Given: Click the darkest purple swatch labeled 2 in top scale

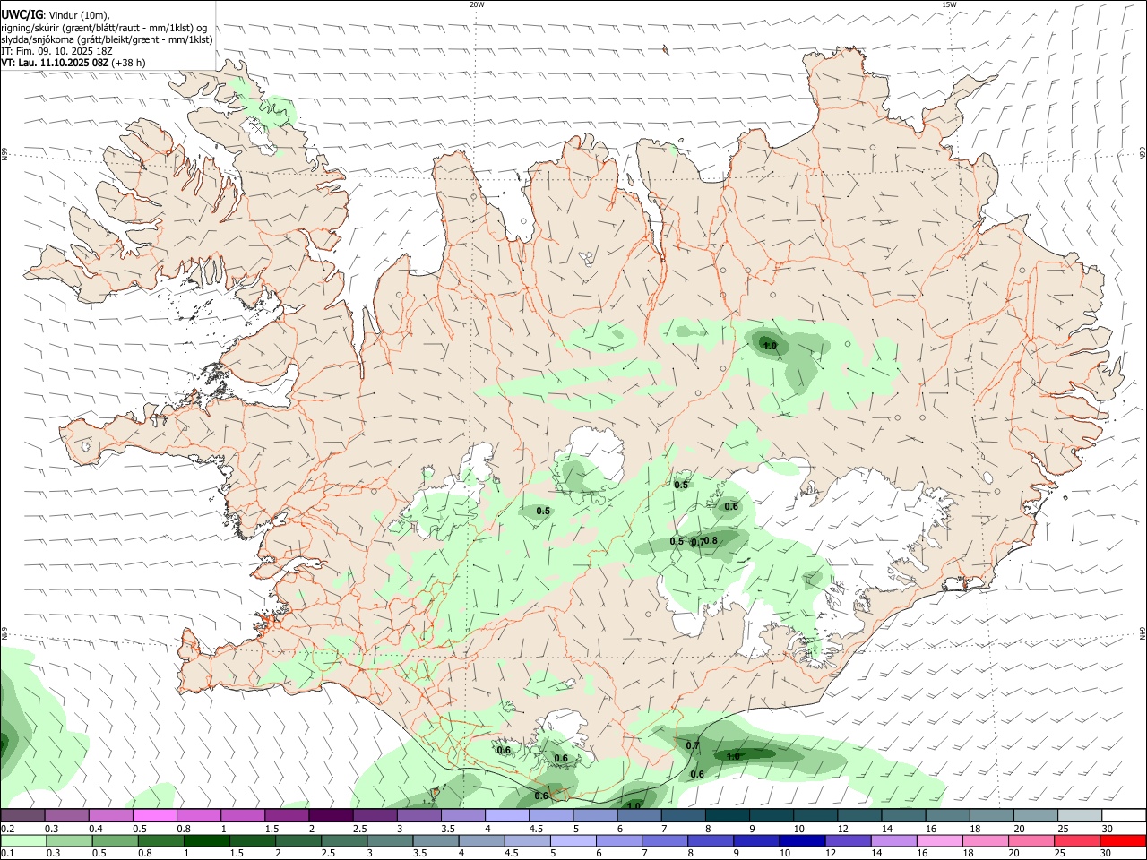Looking at the screenshot, I should click(x=330, y=815).
